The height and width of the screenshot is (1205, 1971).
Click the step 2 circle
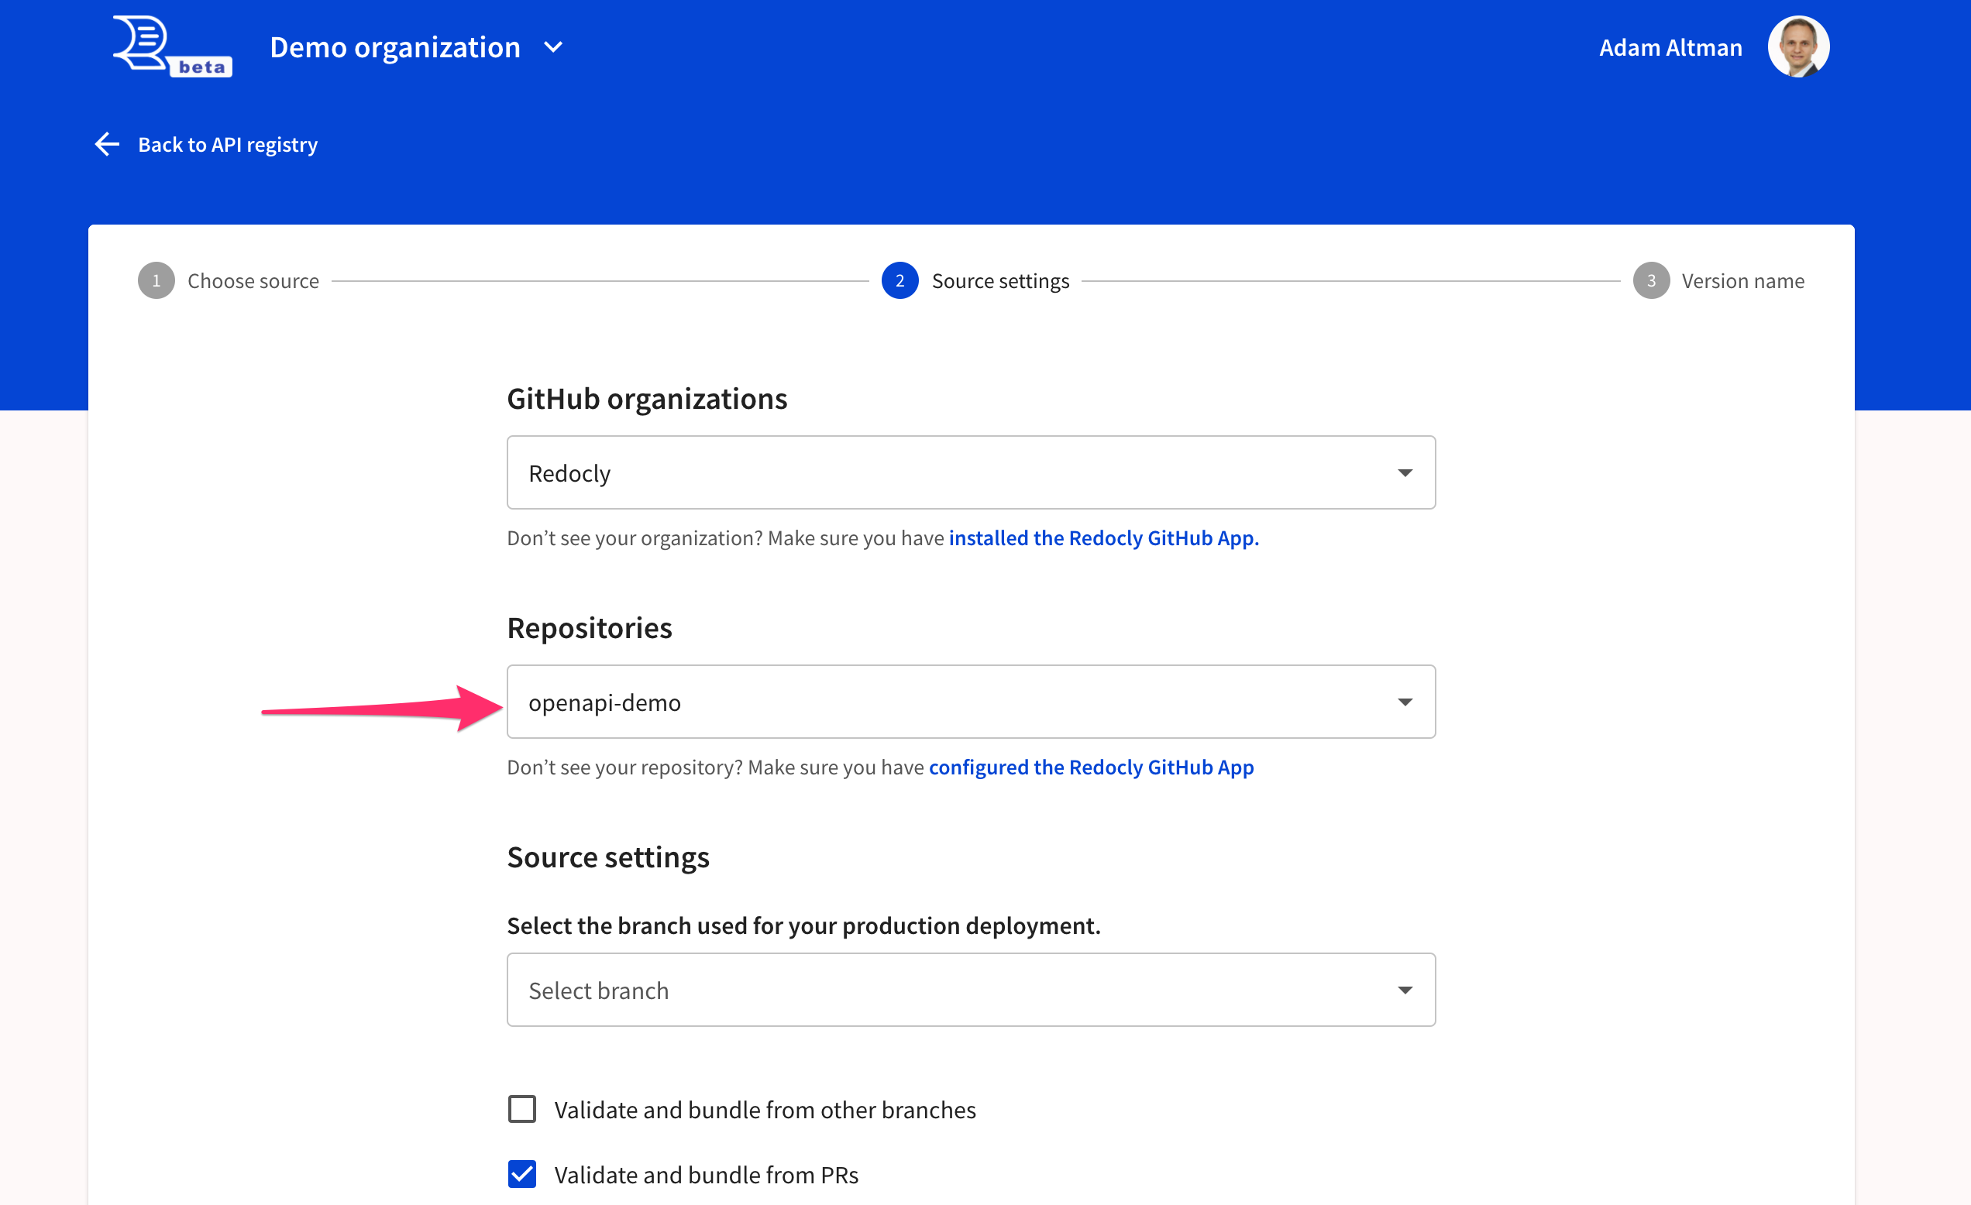point(899,280)
